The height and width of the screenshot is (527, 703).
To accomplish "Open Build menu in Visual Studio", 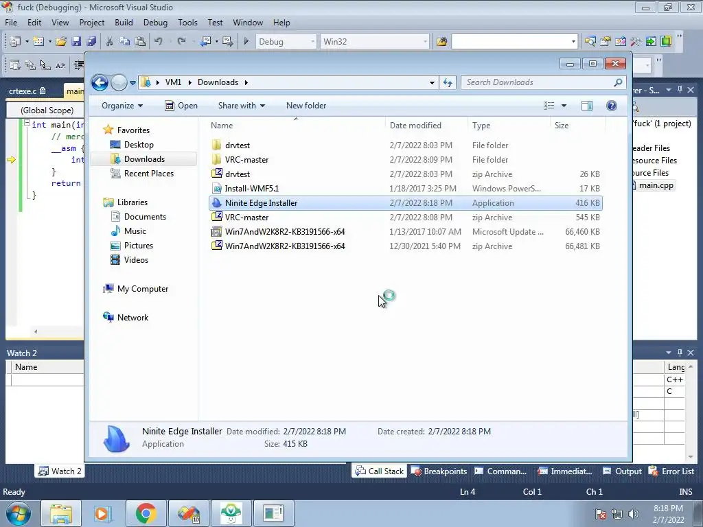I will 124,23.
